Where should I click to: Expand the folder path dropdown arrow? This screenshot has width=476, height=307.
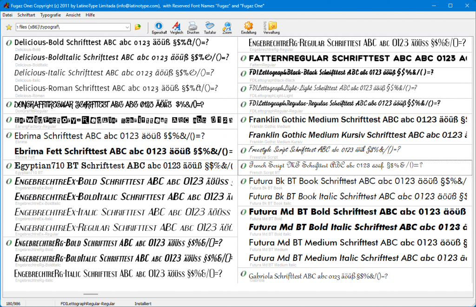click(127, 27)
